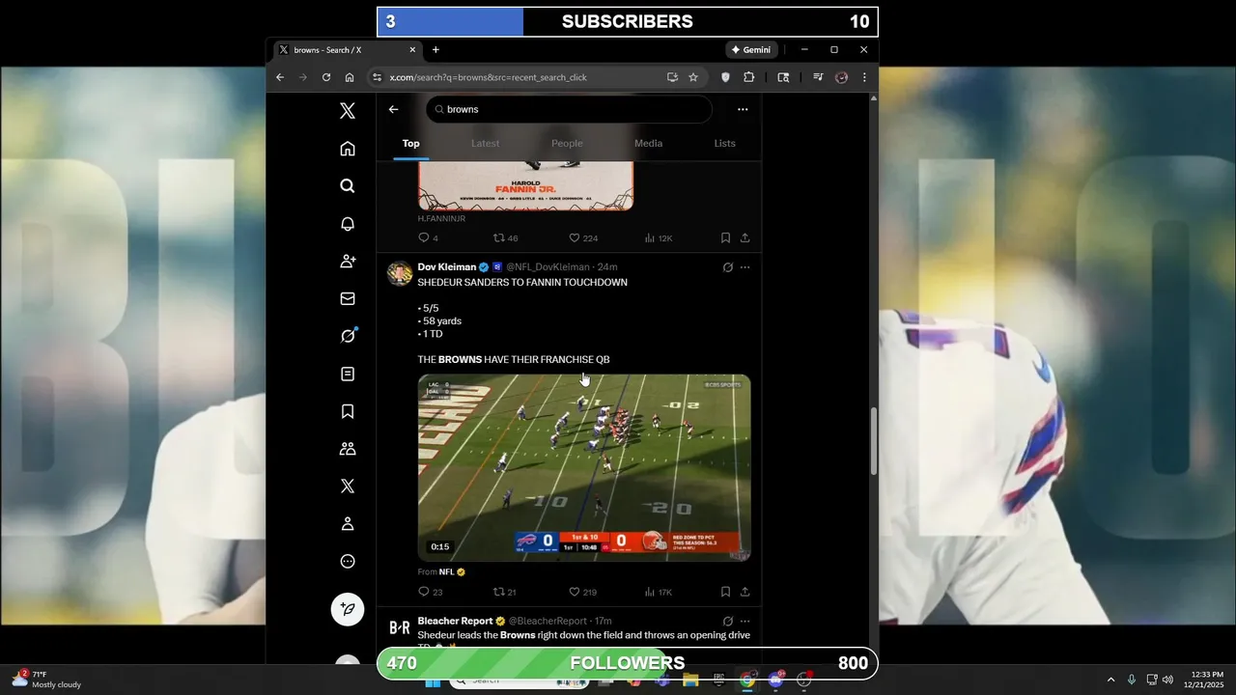Bookmark the Fannin Jr. post

[x=725, y=237]
